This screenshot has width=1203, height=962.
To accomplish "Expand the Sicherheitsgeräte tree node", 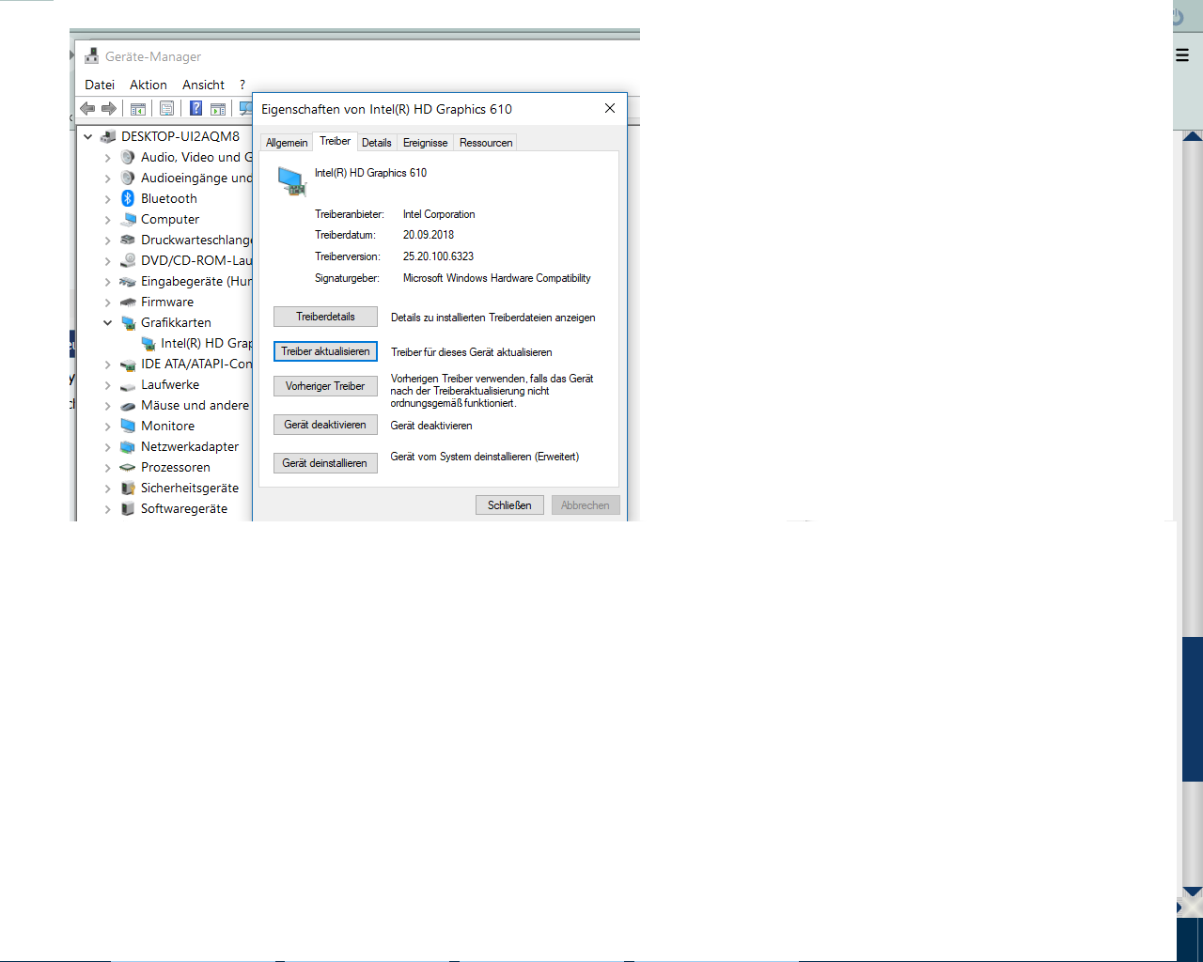I will [108, 488].
